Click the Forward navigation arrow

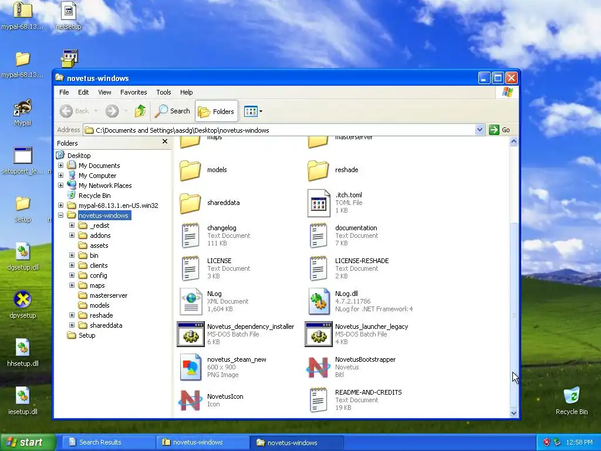[x=112, y=111]
